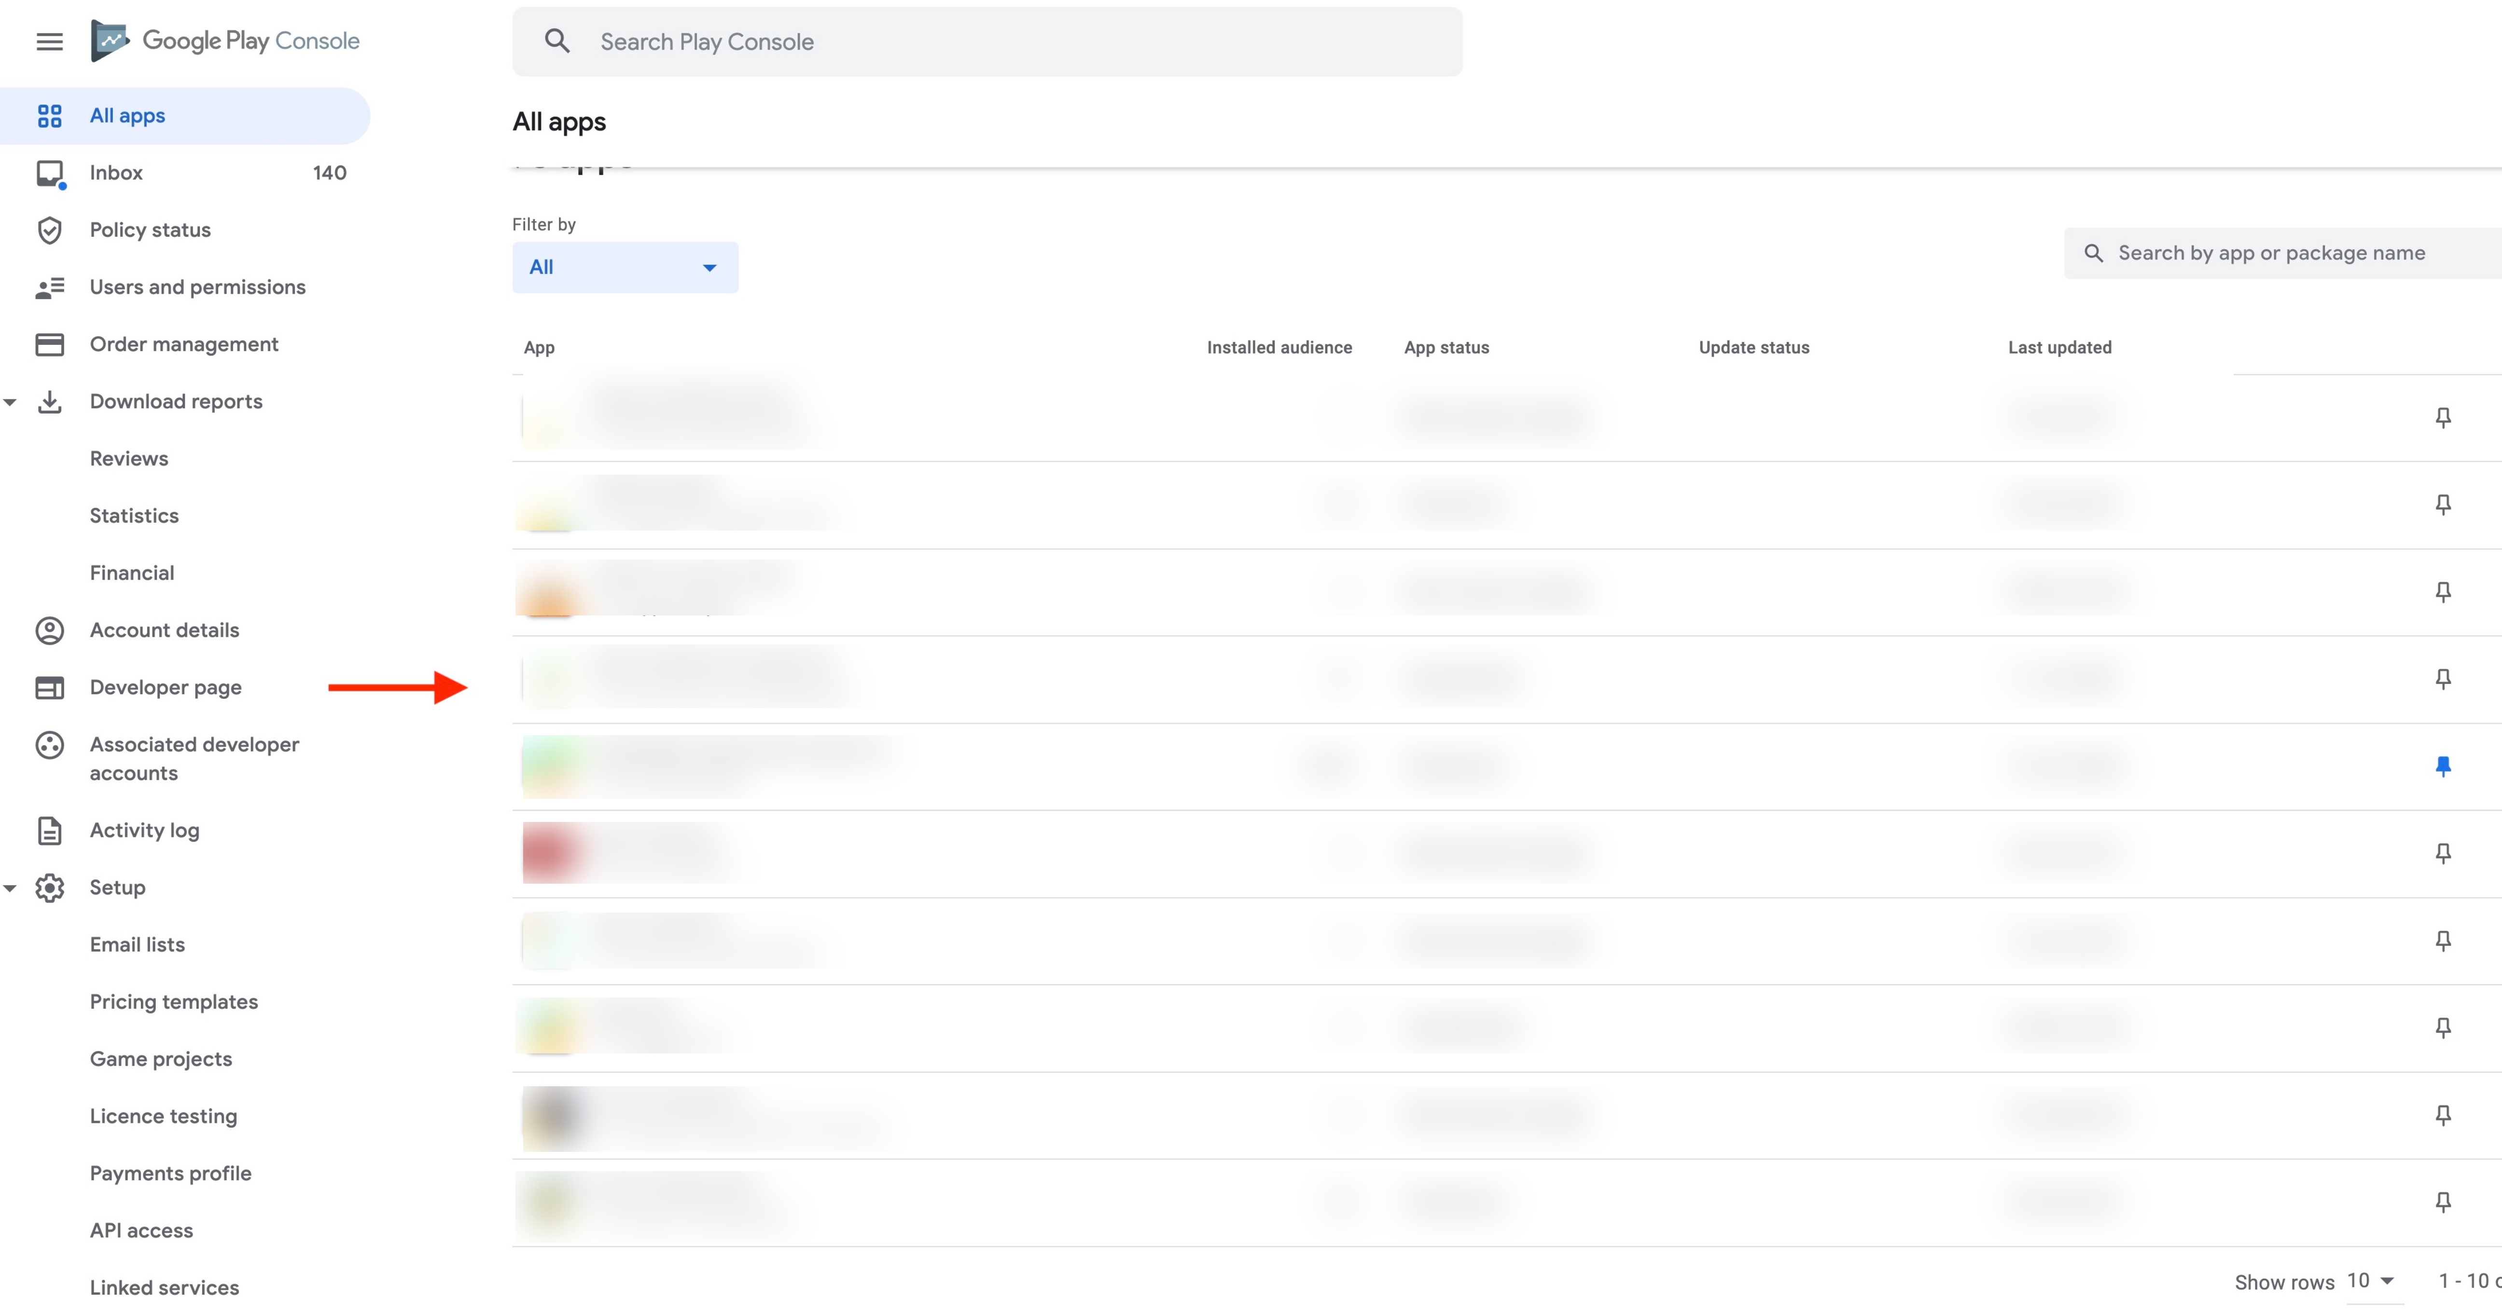Pin the app in the seventh row
This screenshot has height=1312, width=2502.
tap(2443, 940)
